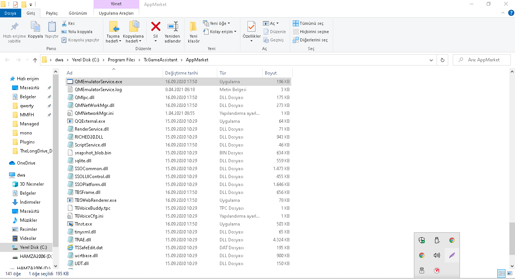515x279 pixels.
Task: Click the Hızlı erişime sabitle pin icon
Action: [x=14, y=27]
